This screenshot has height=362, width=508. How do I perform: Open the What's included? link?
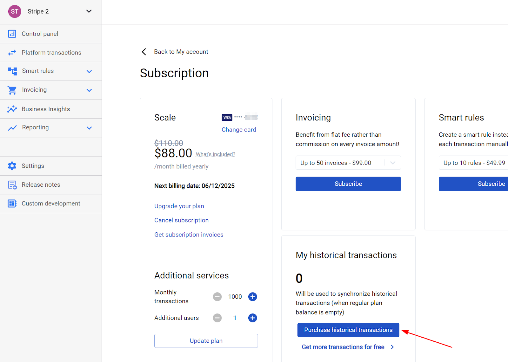point(216,154)
